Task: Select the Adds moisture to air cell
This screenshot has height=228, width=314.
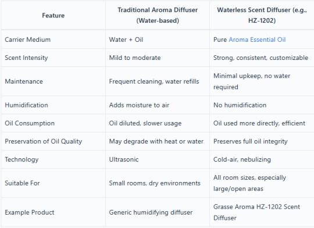Action: pos(139,105)
